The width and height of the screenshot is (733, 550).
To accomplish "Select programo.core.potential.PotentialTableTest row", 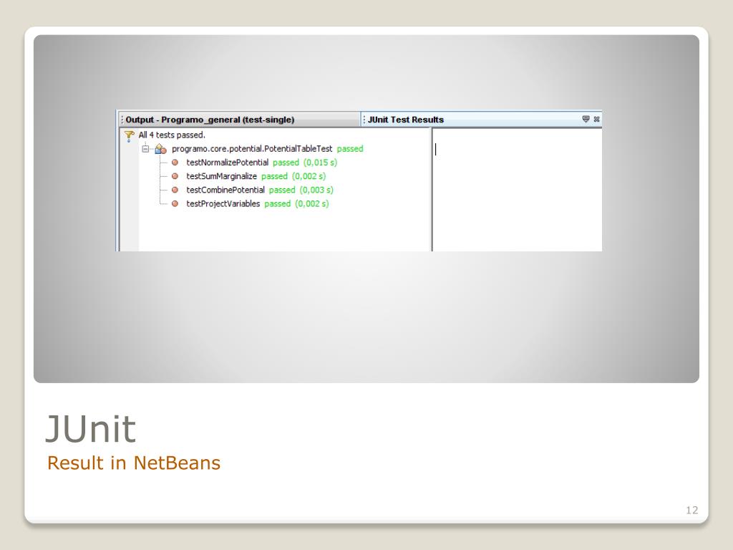I will (x=268, y=149).
